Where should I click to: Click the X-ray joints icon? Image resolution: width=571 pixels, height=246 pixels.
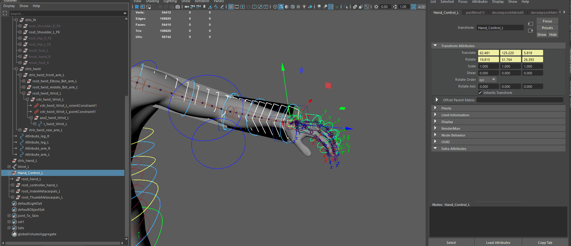coord(367,7)
